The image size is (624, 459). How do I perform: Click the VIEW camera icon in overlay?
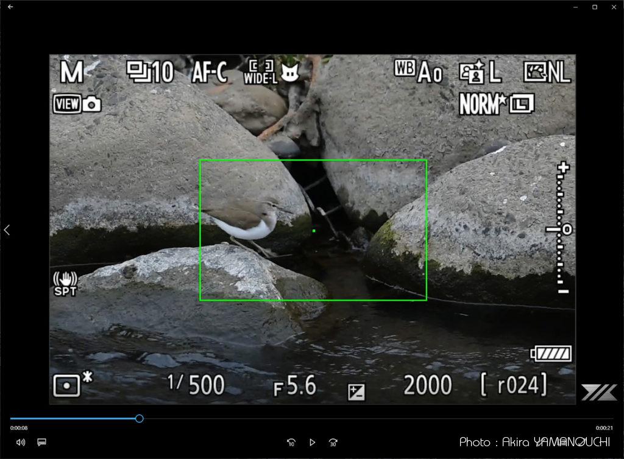[77, 104]
